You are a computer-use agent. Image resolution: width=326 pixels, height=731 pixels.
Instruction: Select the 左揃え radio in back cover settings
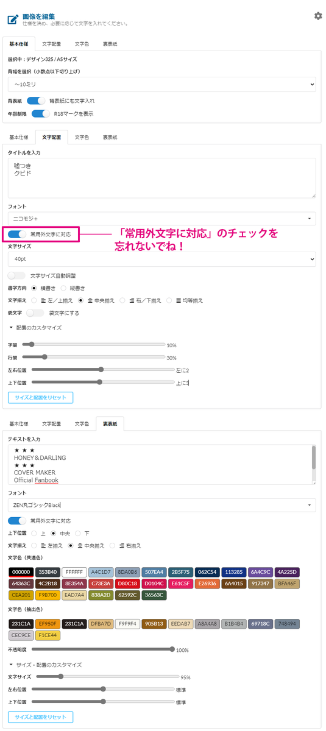point(34,545)
